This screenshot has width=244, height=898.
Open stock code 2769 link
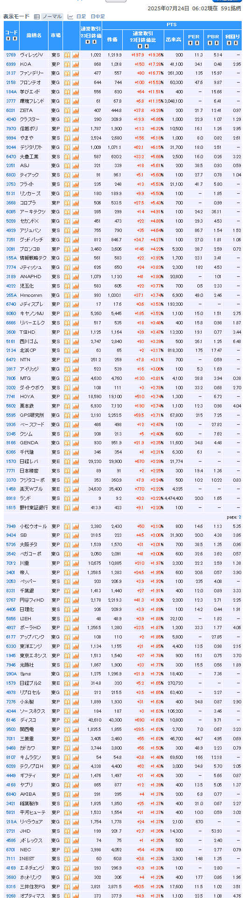pos(11,55)
